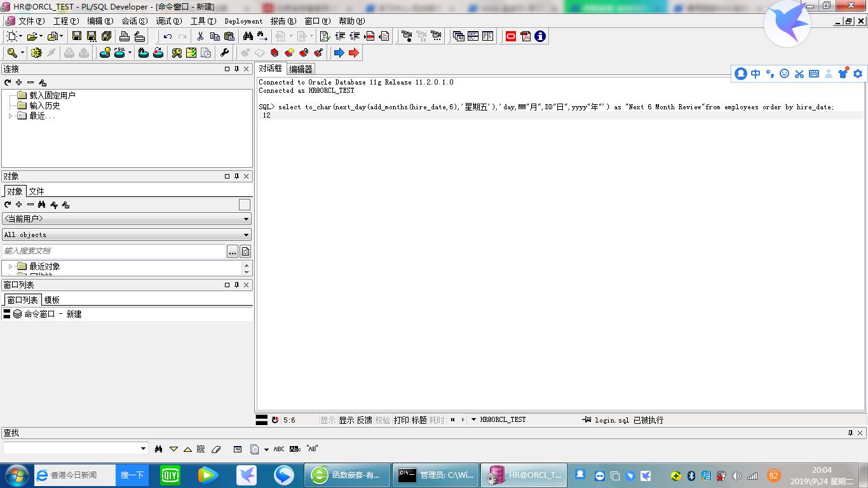
Task: Click the Copy icon in toolbar
Action: [215, 36]
